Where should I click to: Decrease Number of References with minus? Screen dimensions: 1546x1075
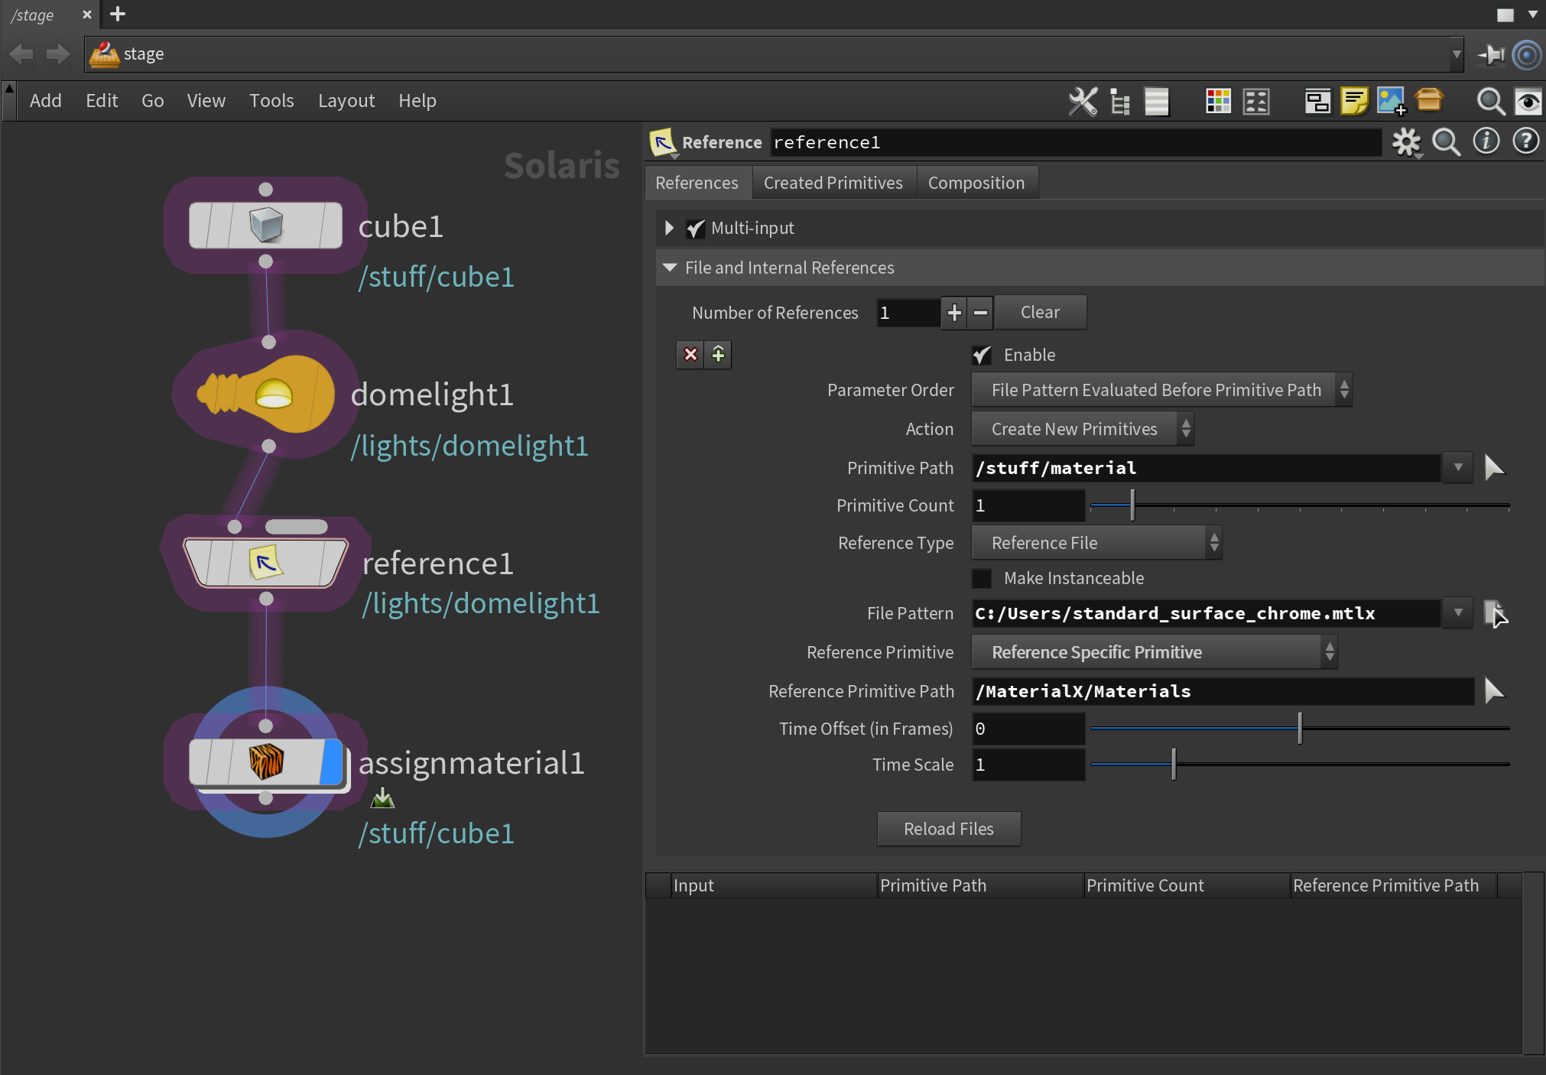[x=980, y=313]
